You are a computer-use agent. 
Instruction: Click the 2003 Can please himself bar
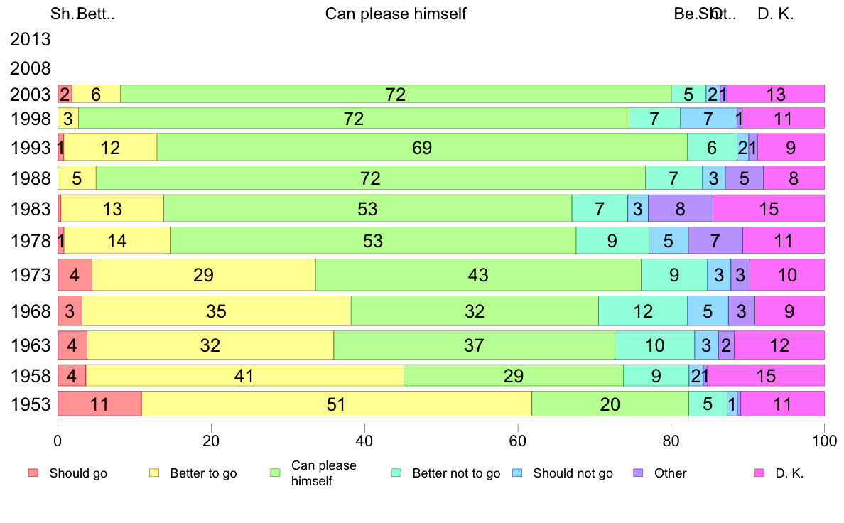tap(396, 94)
